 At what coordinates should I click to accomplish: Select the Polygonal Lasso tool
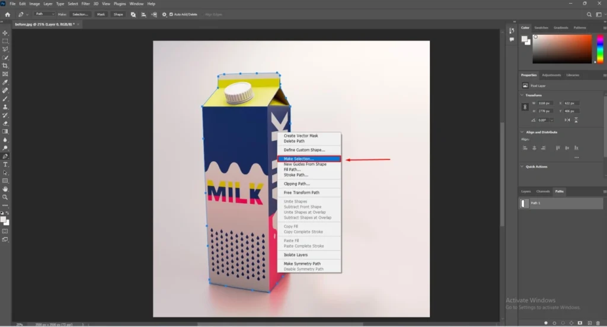click(x=5, y=49)
